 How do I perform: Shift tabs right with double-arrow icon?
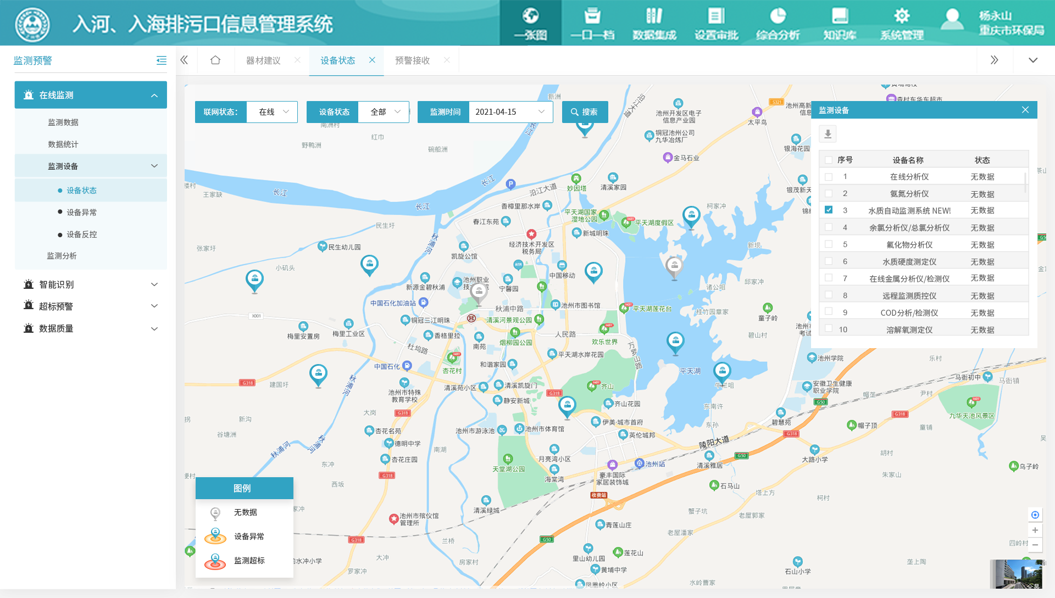(x=994, y=60)
